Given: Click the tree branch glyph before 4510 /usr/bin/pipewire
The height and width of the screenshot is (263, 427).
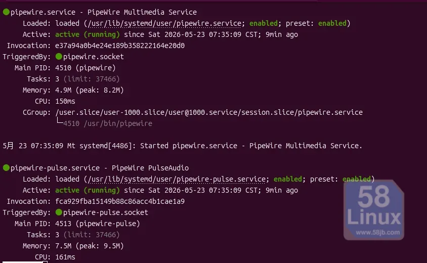Looking at the screenshot, I should [60, 121].
